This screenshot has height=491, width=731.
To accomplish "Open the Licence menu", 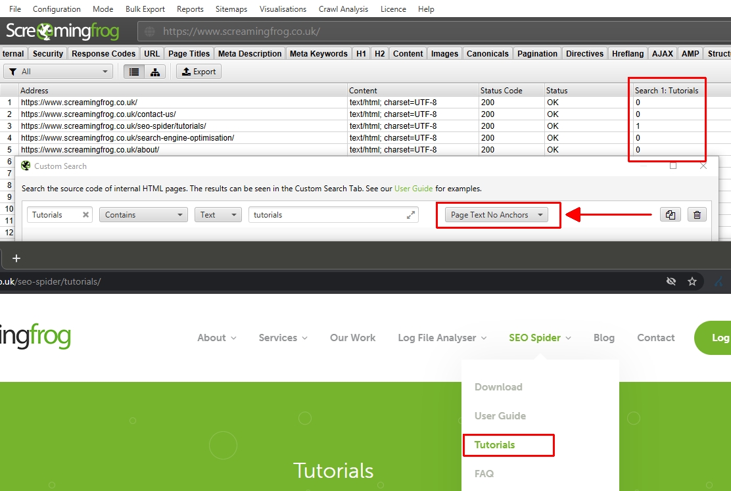I will point(393,9).
